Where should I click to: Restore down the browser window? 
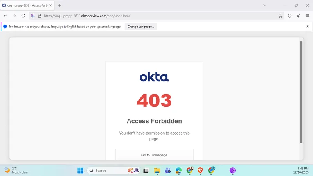point(296,5)
